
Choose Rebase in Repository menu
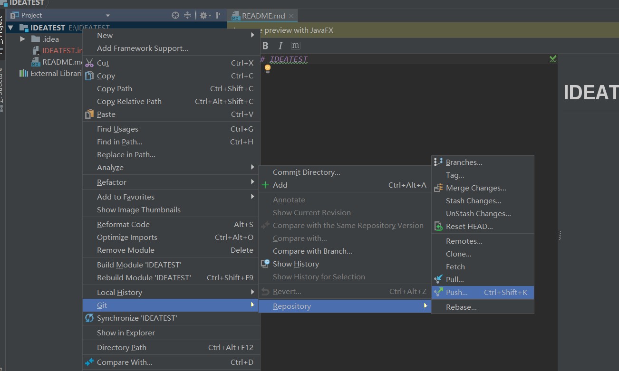[x=483, y=307]
